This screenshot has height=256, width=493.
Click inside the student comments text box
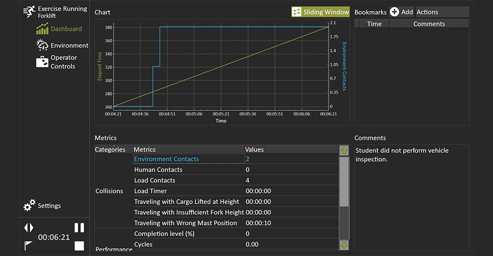click(412, 198)
